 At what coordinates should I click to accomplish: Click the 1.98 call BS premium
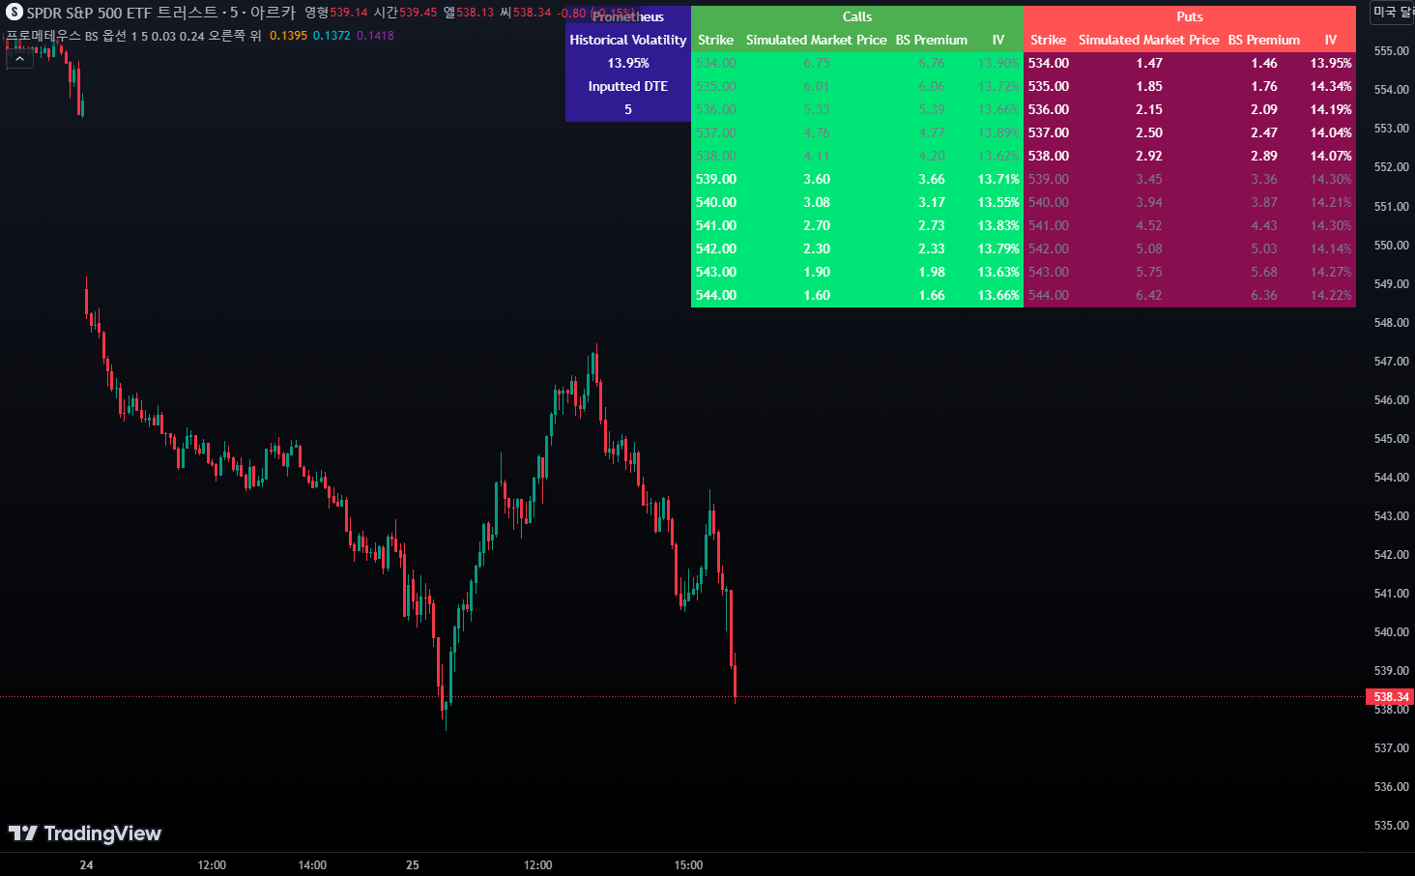pos(932,272)
